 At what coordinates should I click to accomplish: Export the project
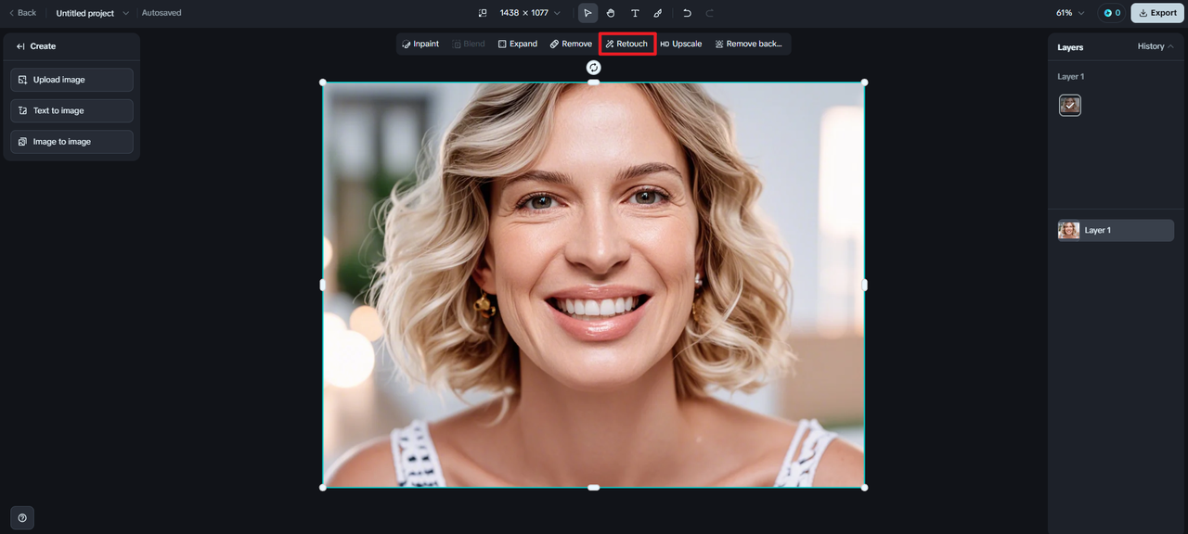tap(1157, 13)
